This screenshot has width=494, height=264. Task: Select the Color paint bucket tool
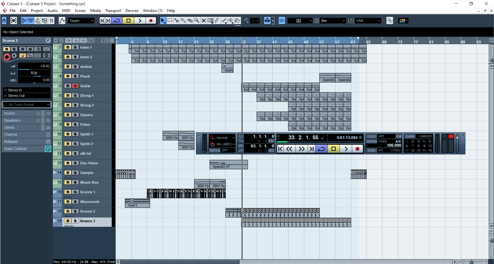pos(238,21)
